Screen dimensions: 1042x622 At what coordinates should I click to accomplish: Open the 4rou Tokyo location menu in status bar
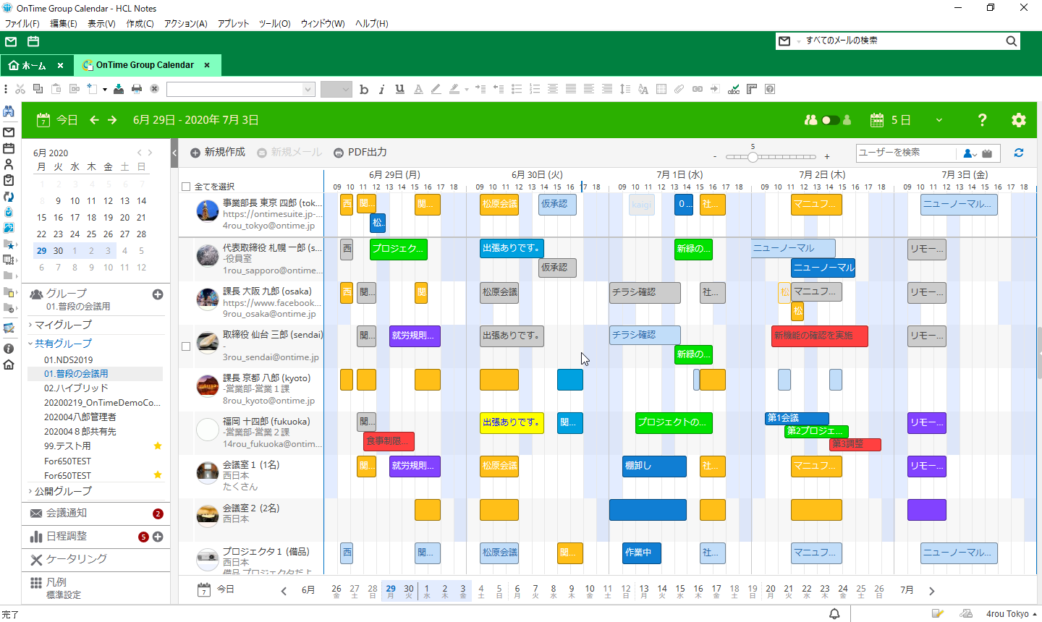coord(1012,614)
